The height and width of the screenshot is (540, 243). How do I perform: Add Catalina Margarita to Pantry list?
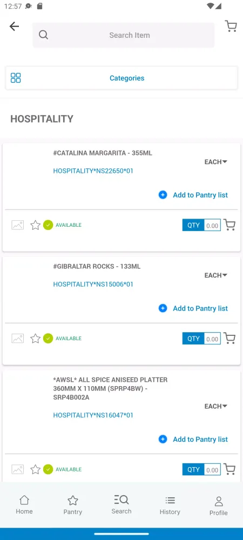(193, 195)
